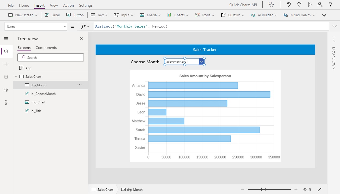Open the Advanced tools pane in the left rail

(x=6, y=102)
